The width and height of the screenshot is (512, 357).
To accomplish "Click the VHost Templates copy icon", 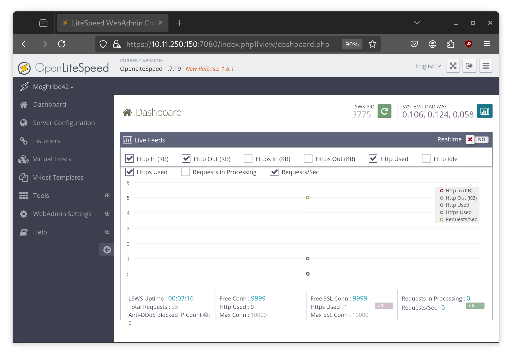I will click(x=24, y=177).
